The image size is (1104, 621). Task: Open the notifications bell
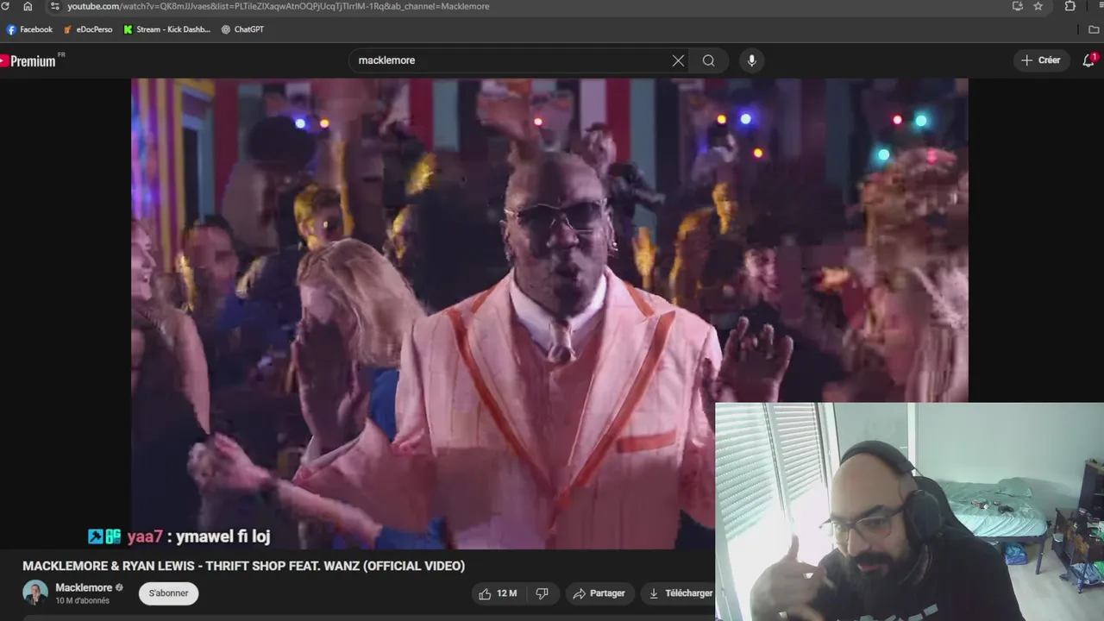(1088, 60)
